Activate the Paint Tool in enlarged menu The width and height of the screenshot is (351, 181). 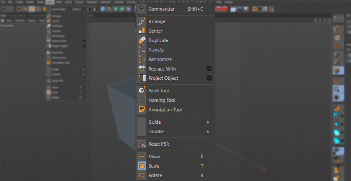[x=176, y=90]
